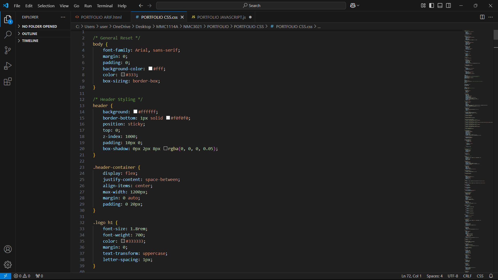Click the #ffffff swatch on line 14
This screenshot has height=280, width=498.
pos(135,111)
